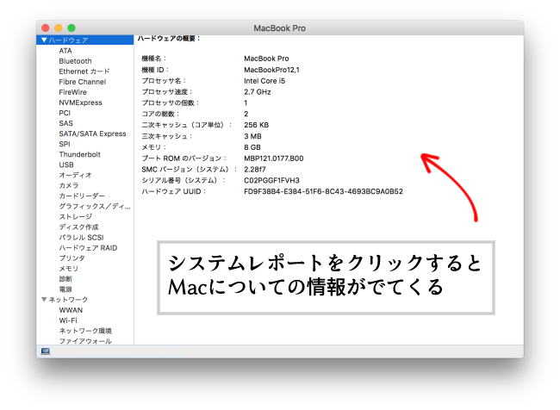Click the MacBook Pro window title
Screen dimensions: 560x410
pos(280,28)
